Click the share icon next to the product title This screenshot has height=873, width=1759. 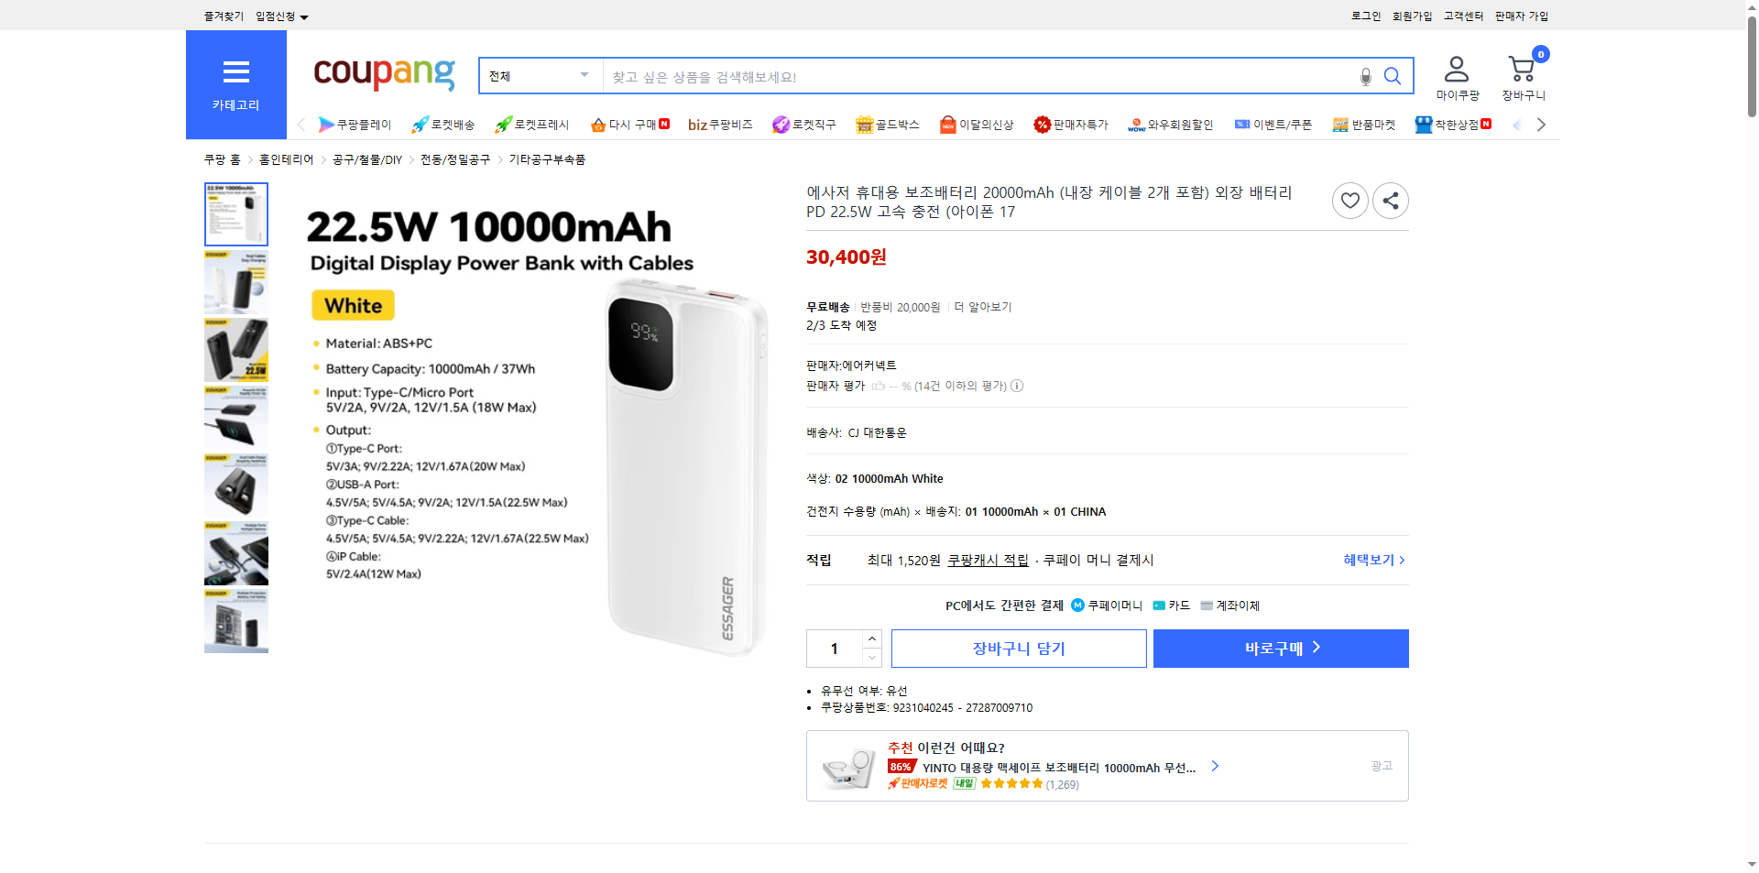(x=1390, y=200)
